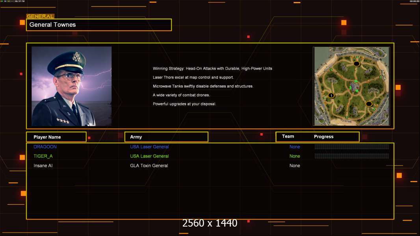Viewport: 420px width, 236px height.
Task: Select the top start position on map
Action: [x=357, y=64]
